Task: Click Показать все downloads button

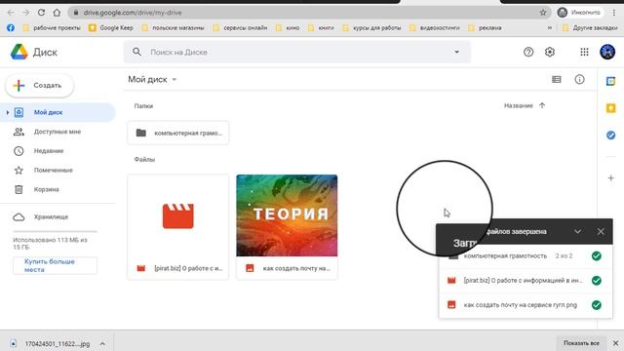Action: point(581,343)
